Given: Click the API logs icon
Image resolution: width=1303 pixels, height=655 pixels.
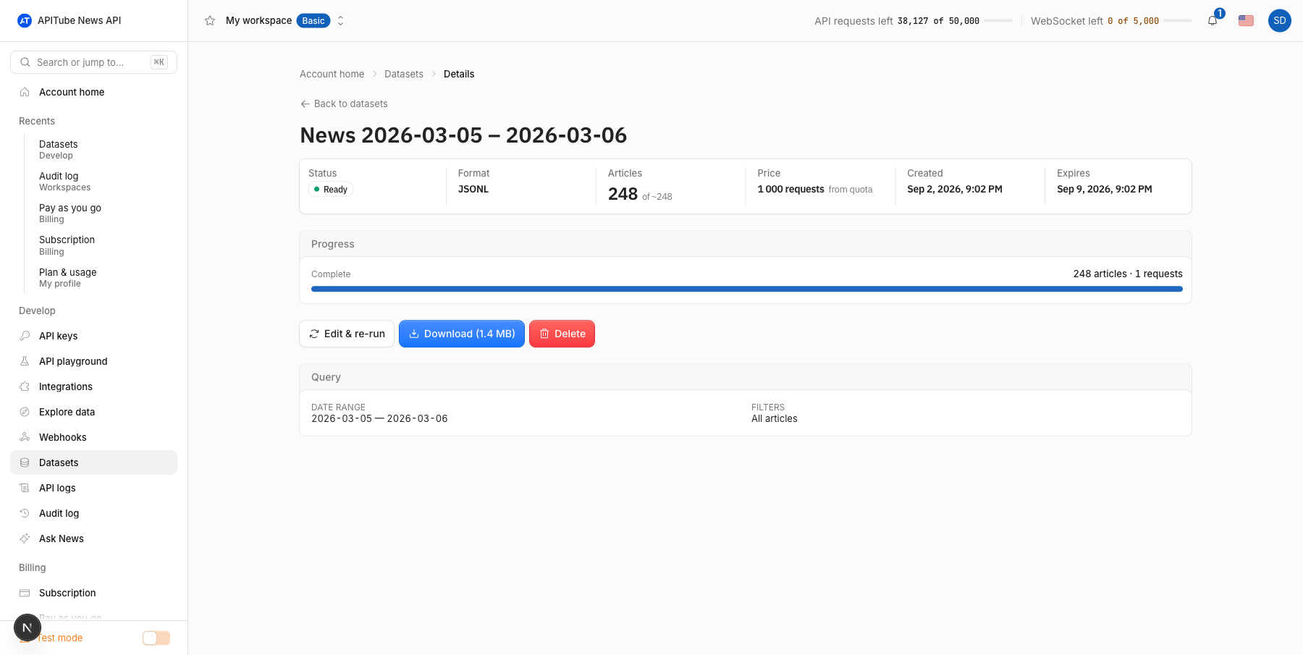Looking at the screenshot, I should pos(25,488).
